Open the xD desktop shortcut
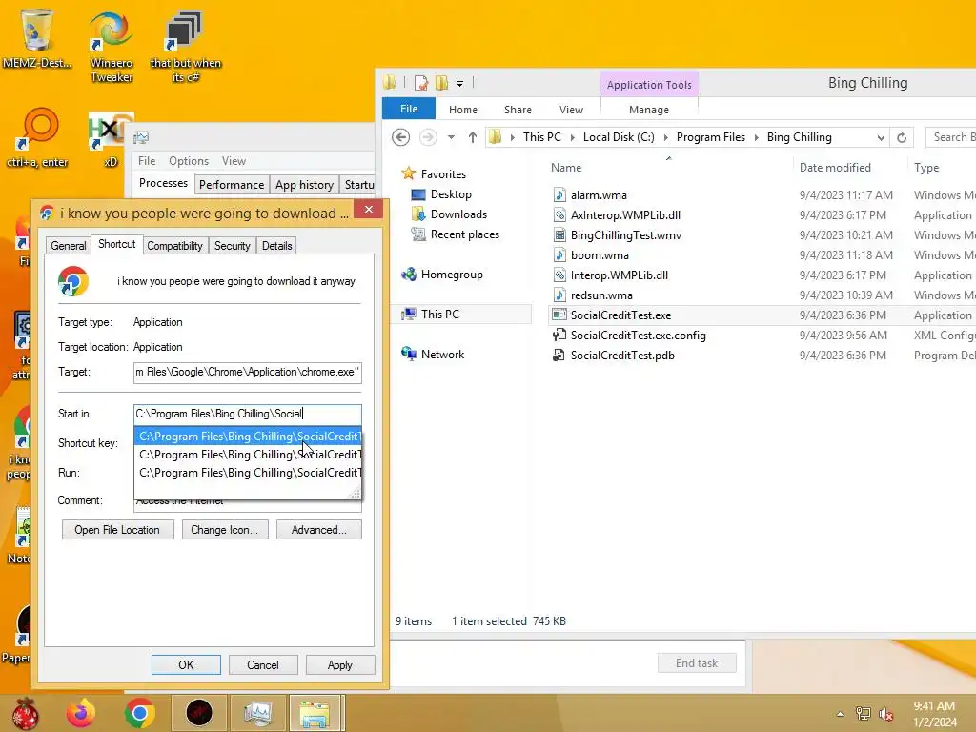Viewport: 976px width, 732px height. [110, 139]
